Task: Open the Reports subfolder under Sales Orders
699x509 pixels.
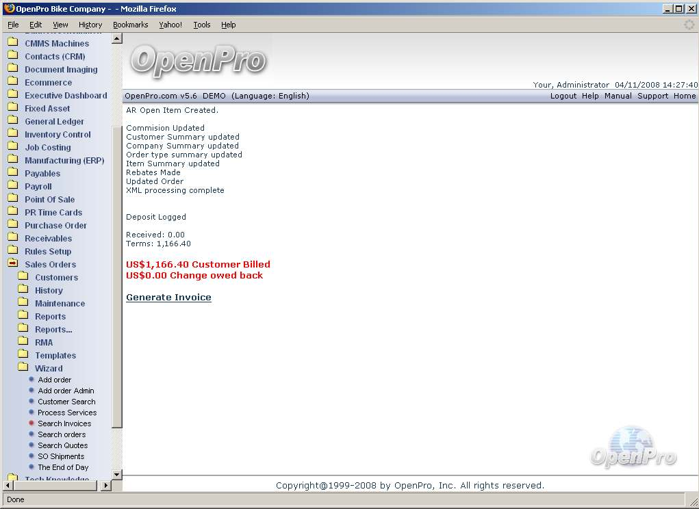Action: click(50, 316)
